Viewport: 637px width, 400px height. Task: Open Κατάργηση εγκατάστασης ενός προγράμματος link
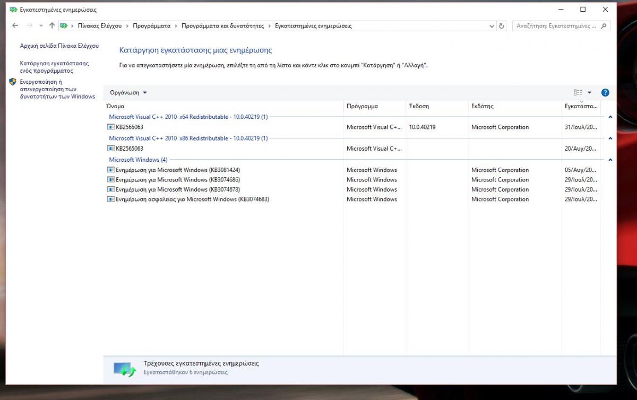[54, 67]
